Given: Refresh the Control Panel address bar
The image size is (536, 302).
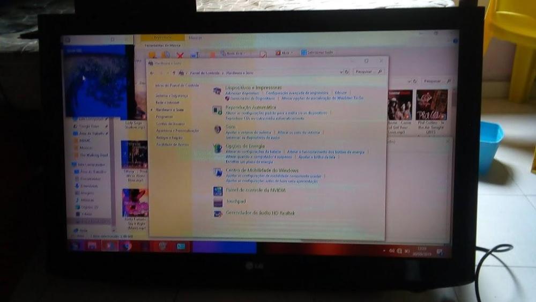Looking at the screenshot, I should click(347, 72).
